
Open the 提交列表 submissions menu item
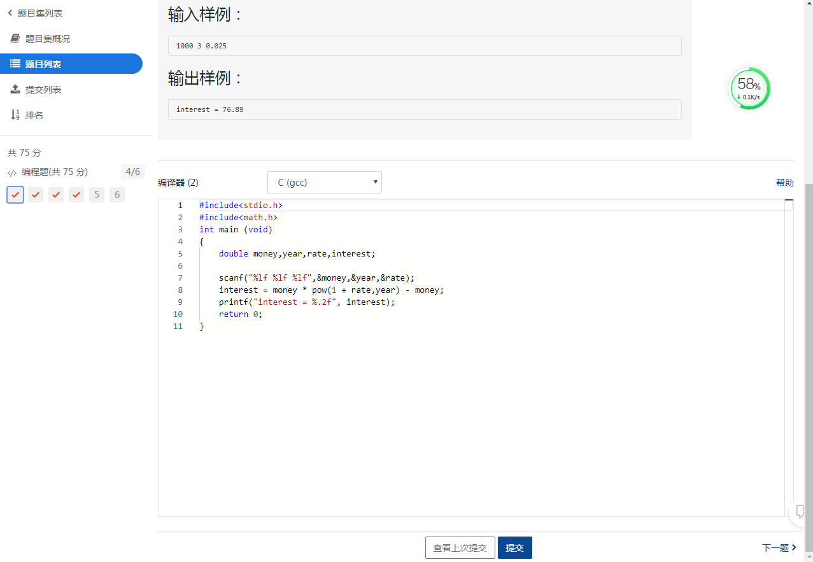[x=43, y=90]
